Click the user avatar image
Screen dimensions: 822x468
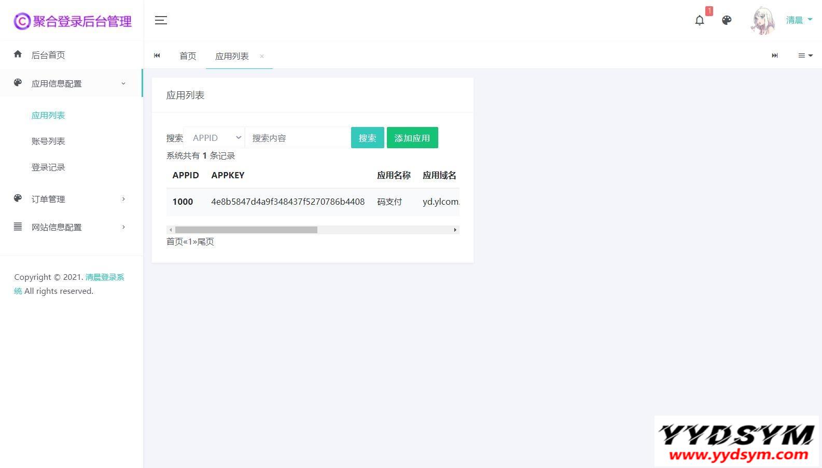pyautogui.click(x=763, y=21)
